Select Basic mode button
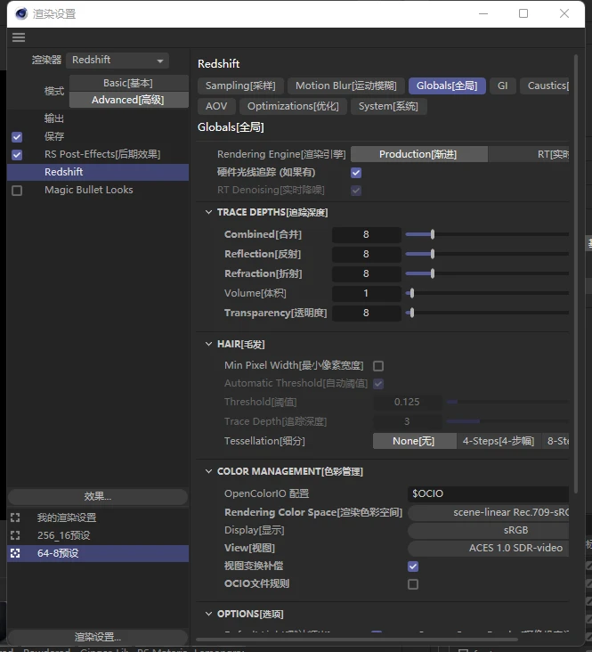 (128, 83)
